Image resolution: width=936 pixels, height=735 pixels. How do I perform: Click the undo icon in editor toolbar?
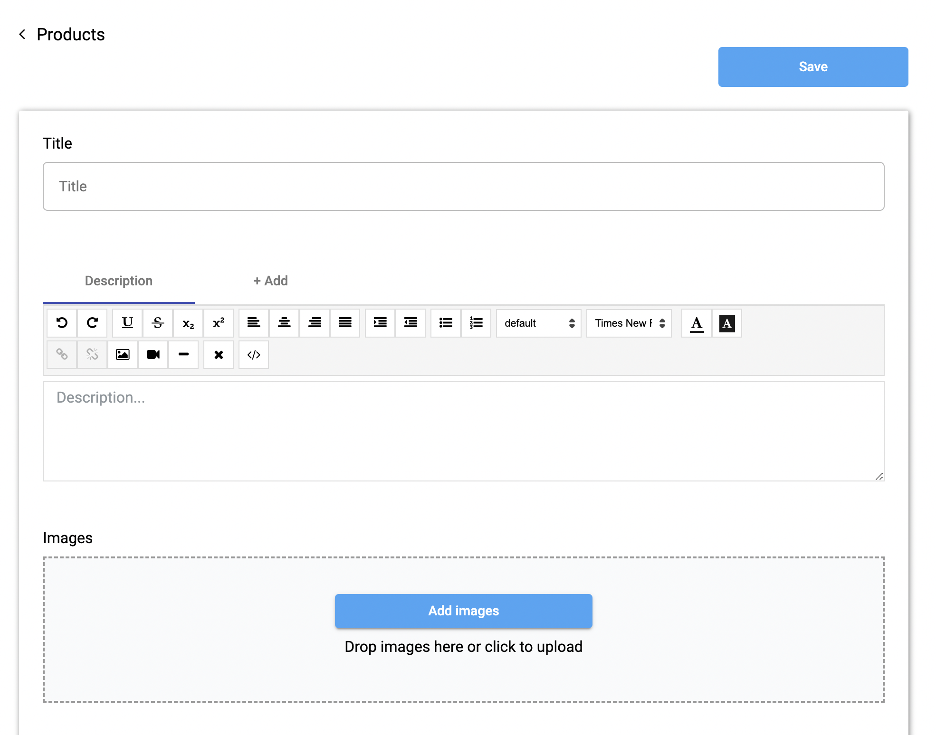click(x=62, y=323)
